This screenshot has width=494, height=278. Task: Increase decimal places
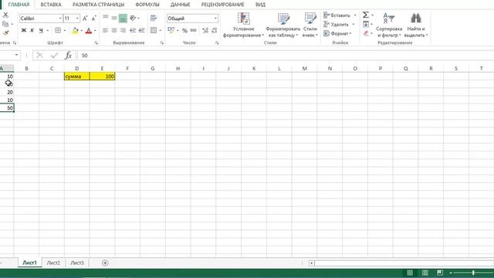point(205,31)
